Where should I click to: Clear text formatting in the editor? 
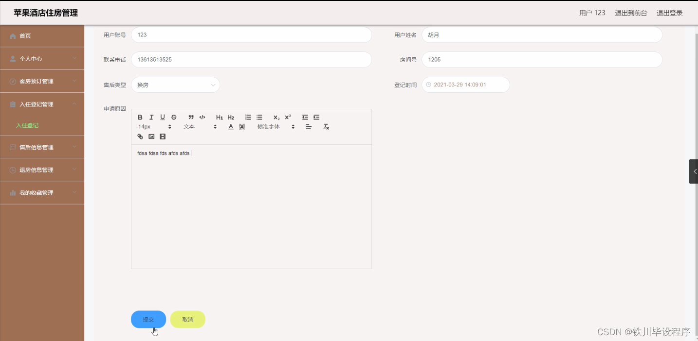point(327,127)
